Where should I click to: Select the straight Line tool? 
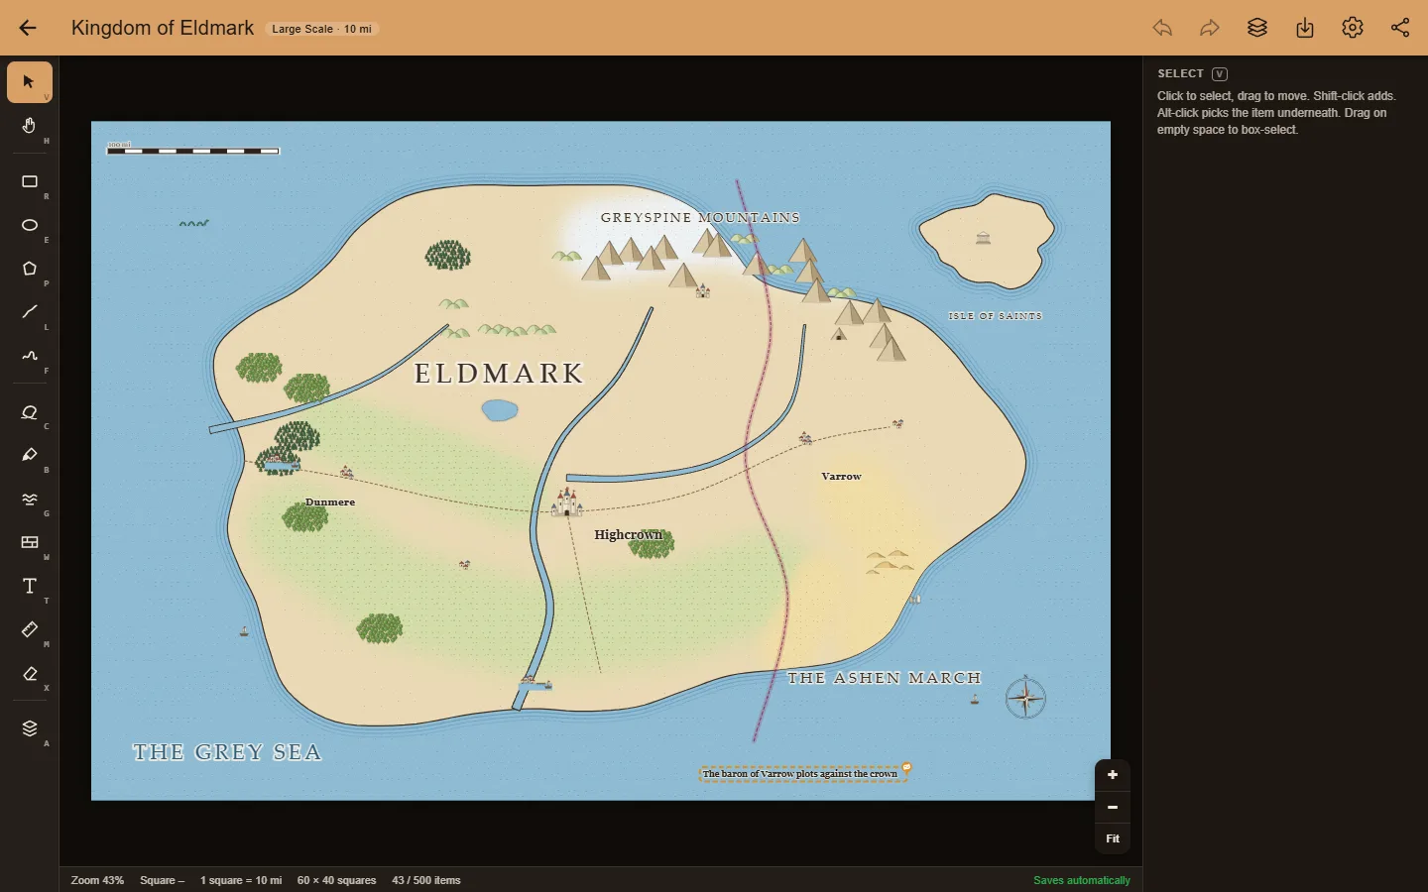[30, 312]
